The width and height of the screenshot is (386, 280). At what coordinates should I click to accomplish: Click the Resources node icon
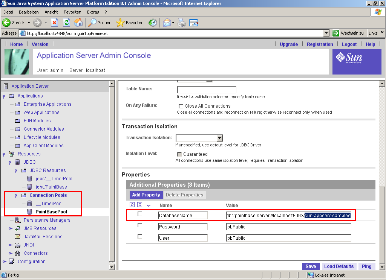click(x=12, y=154)
